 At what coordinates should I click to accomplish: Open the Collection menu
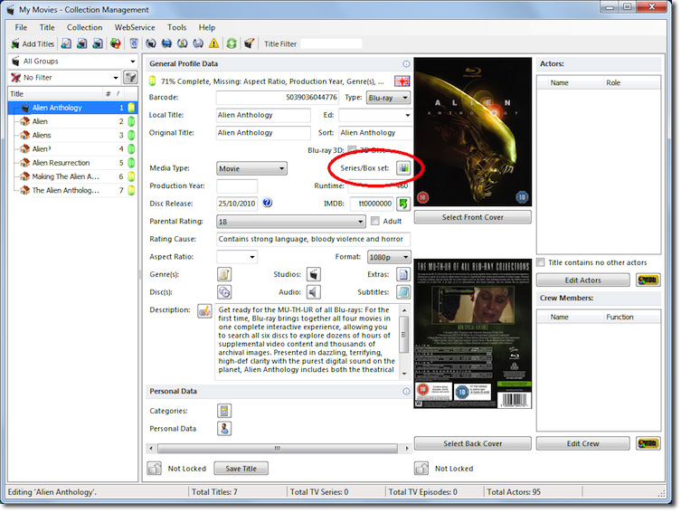coord(84,27)
